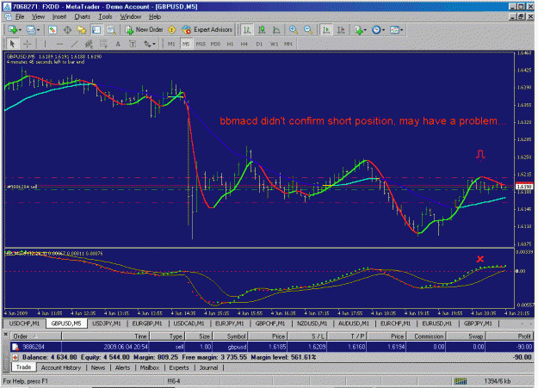Viewport: 538px width, 388px height.
Task: Open the Charts menu
Action: pos(83,16)
